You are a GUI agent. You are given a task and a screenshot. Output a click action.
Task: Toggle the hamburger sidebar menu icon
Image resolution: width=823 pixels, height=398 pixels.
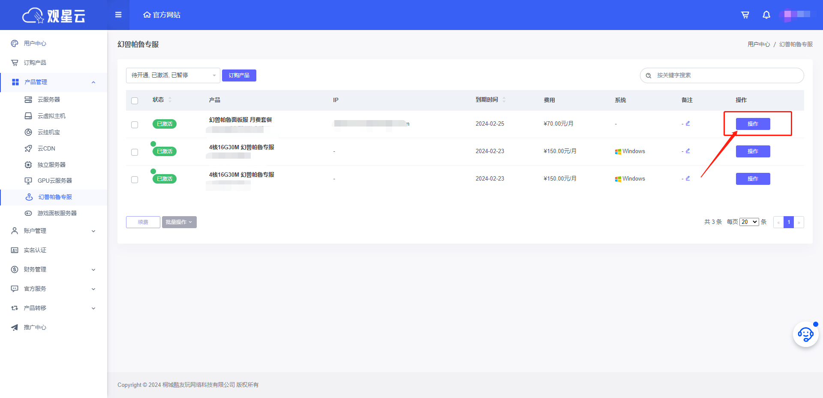coord(118,15)
